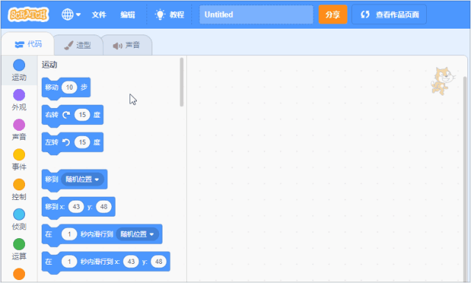Click the degrees value in 左转 block
Screen dimensions: 471x283
click(82, 143)
